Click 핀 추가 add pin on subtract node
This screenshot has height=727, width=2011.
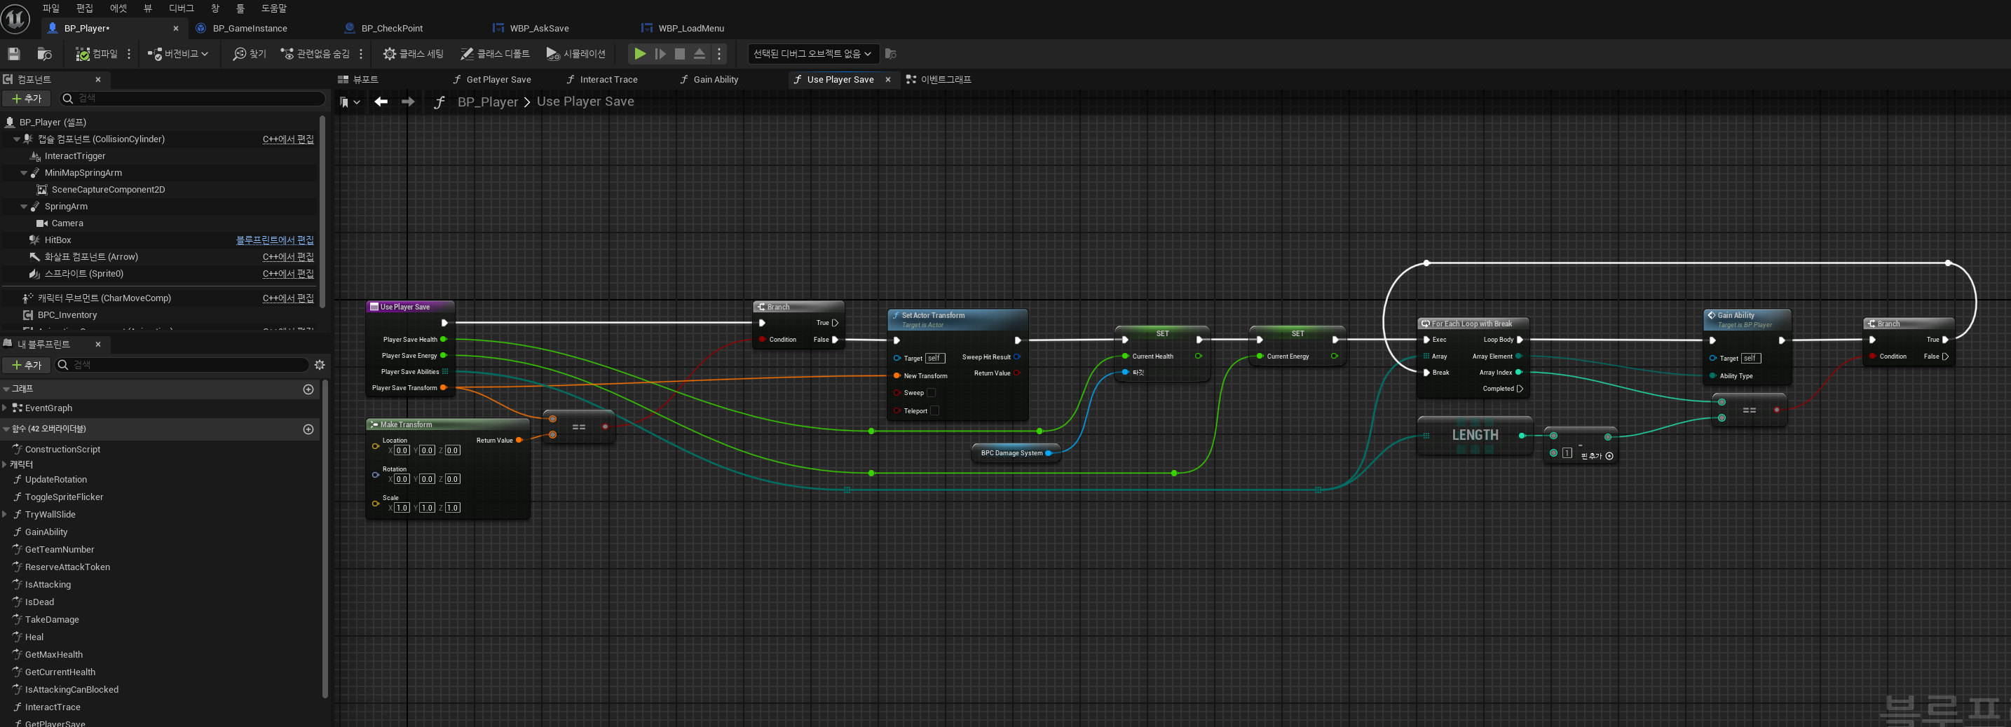1597,457
